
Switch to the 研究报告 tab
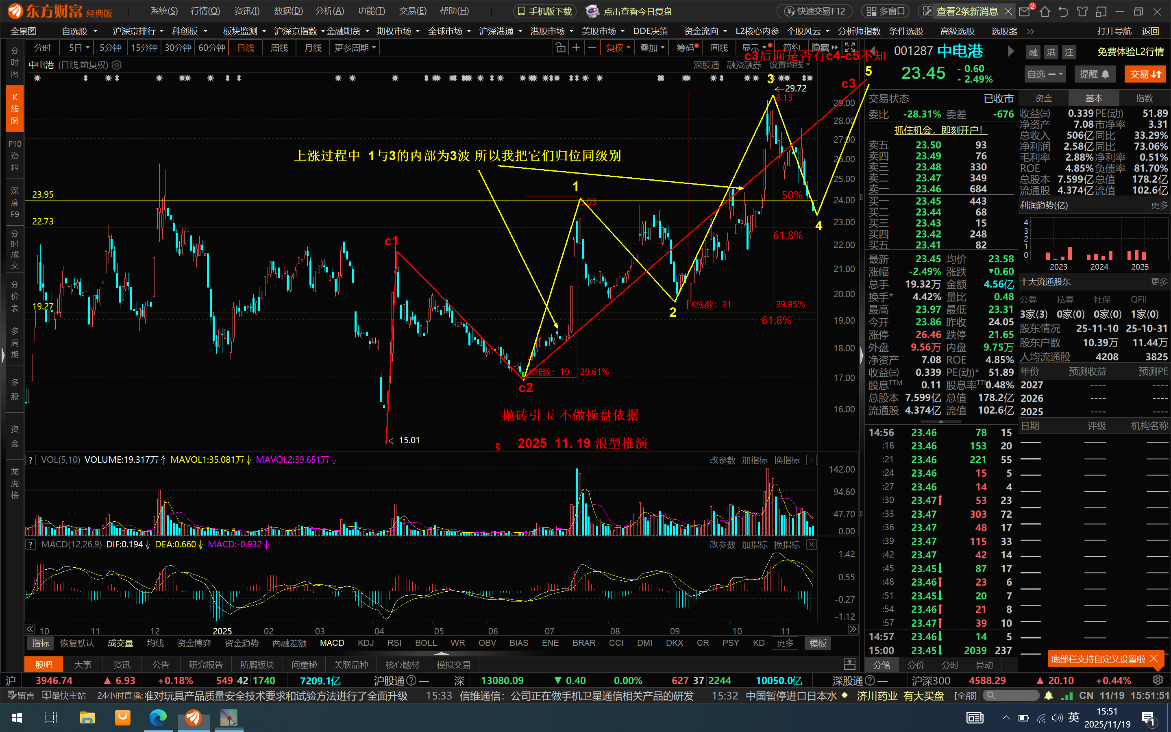(206, 665)
